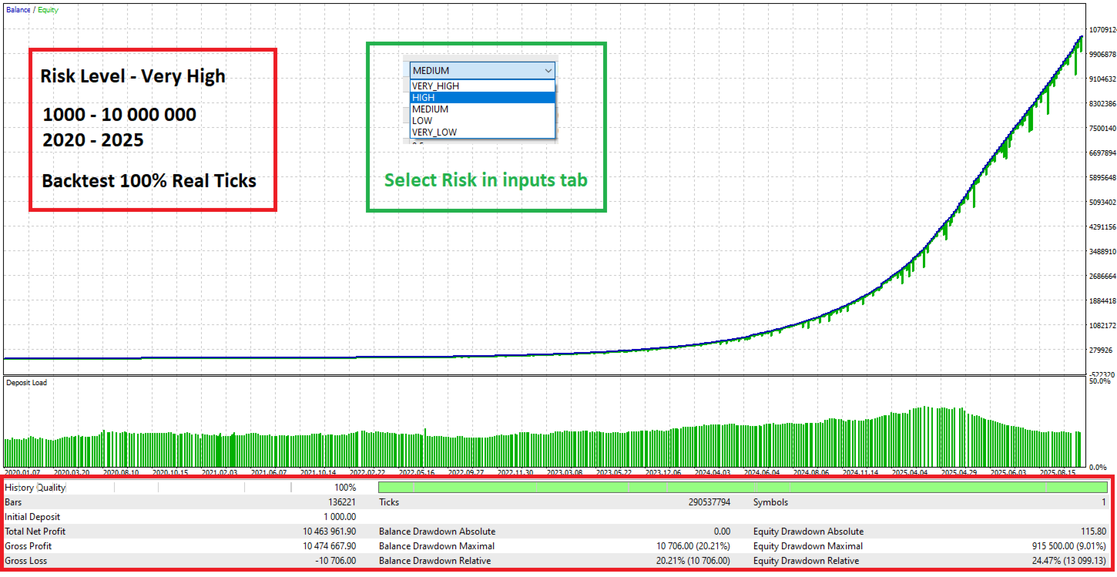Choose VERY_LOW in the risk list

(x=482, y=133)
